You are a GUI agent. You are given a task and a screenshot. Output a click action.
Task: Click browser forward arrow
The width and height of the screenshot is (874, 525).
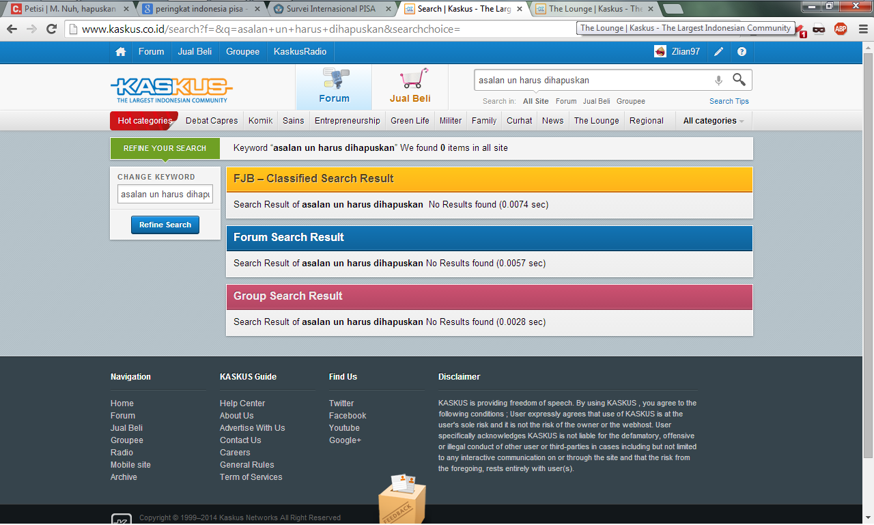31,29
